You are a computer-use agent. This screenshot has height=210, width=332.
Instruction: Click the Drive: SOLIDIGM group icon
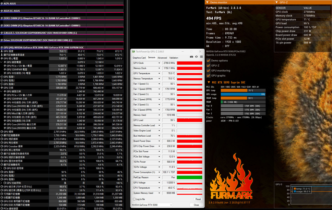pyautogui.click(x=2, y=40)
